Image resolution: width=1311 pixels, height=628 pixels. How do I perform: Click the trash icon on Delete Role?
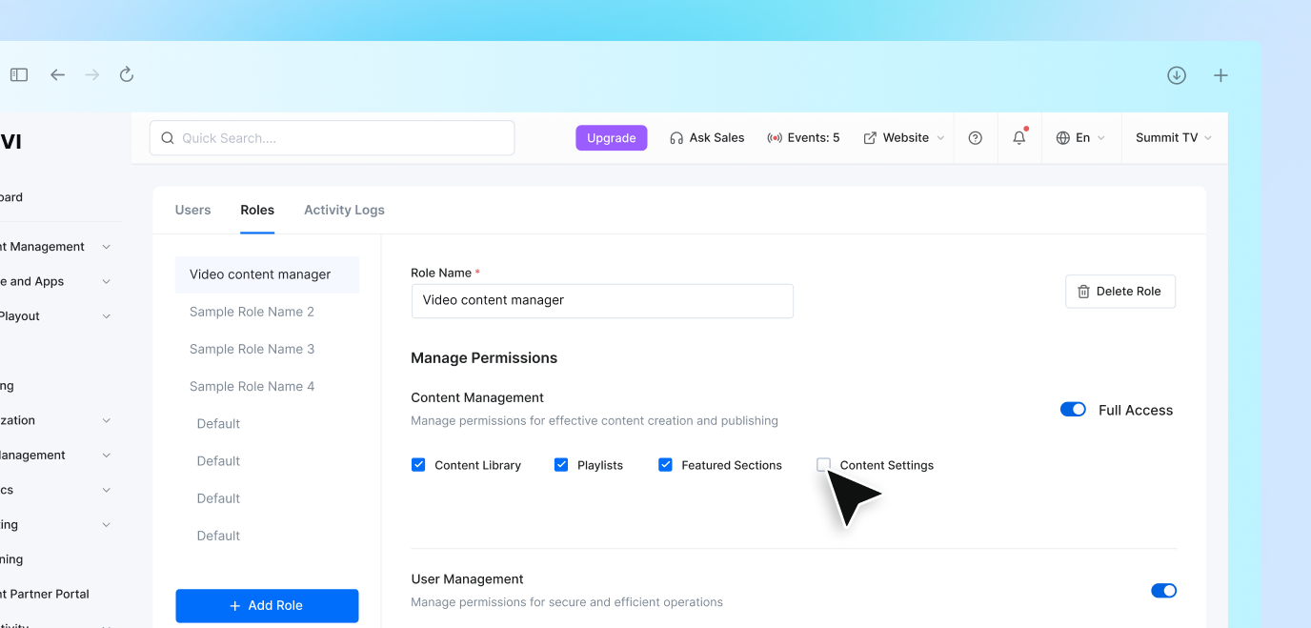pos(1086,292)
